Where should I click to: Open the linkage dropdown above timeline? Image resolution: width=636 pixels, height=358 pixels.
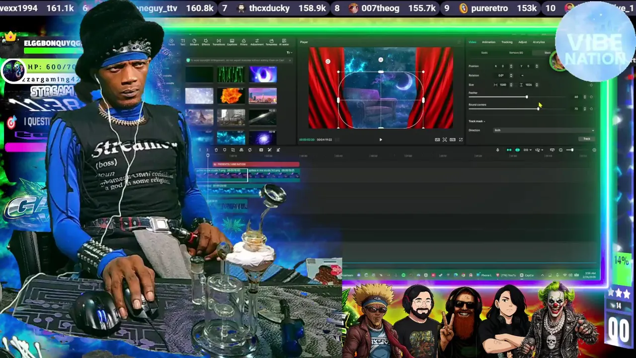pos(527,150)
